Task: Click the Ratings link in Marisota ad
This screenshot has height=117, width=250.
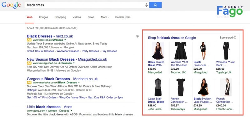Action: 32,90
